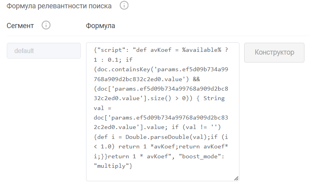The height and width of the screenshot is (186, 310).
Task: Click the "Конструктор" button
Action: pos(274,52)
